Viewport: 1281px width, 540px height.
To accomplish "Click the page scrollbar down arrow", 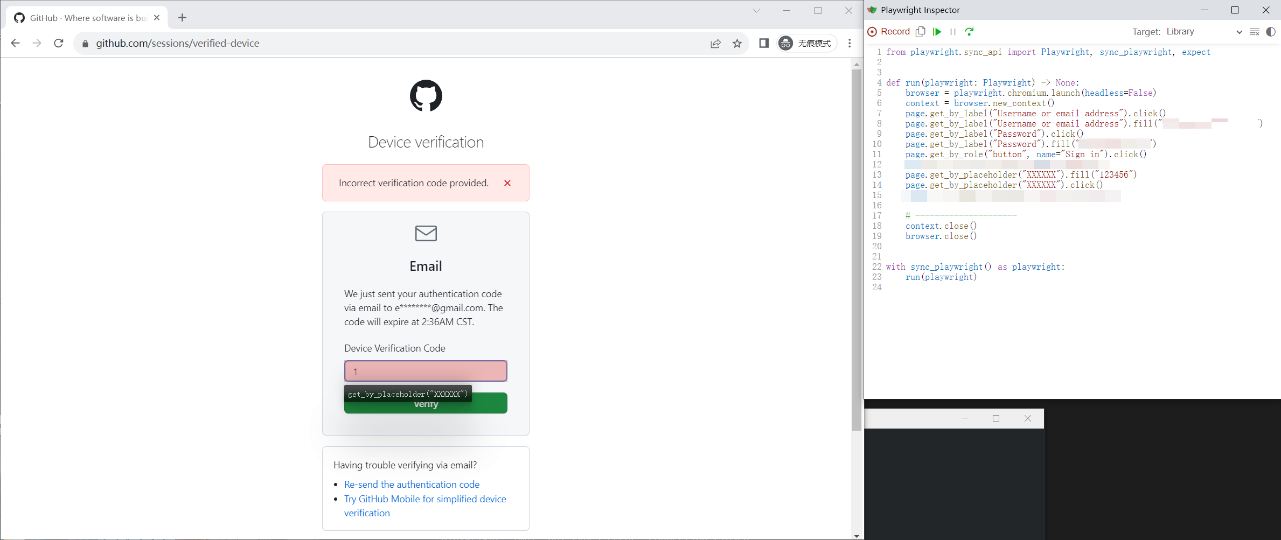I will pyautogui.click(x=857, y=536).
